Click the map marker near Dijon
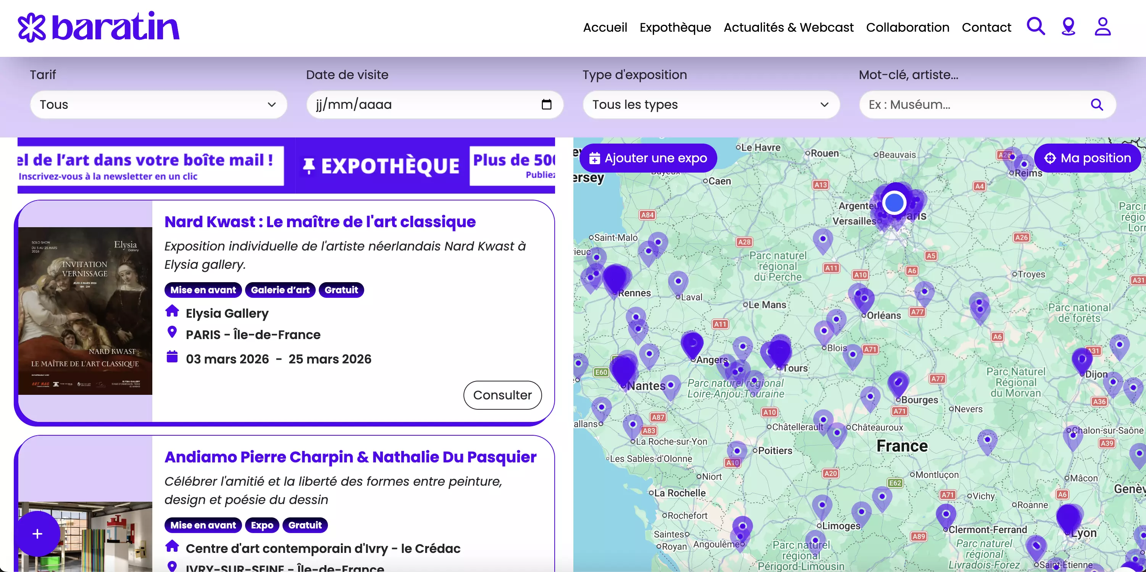This screenshot has height=572, width=1146. click(1081, 358)
